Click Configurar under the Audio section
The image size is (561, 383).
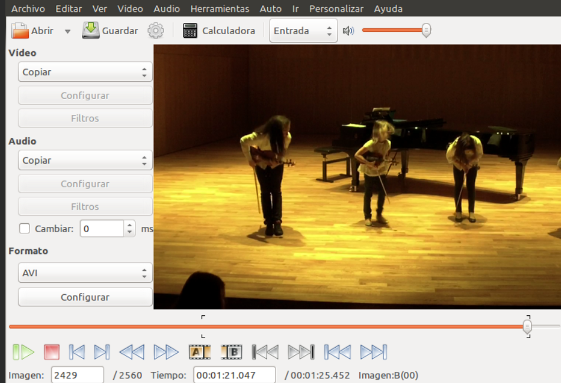point(85,184)
